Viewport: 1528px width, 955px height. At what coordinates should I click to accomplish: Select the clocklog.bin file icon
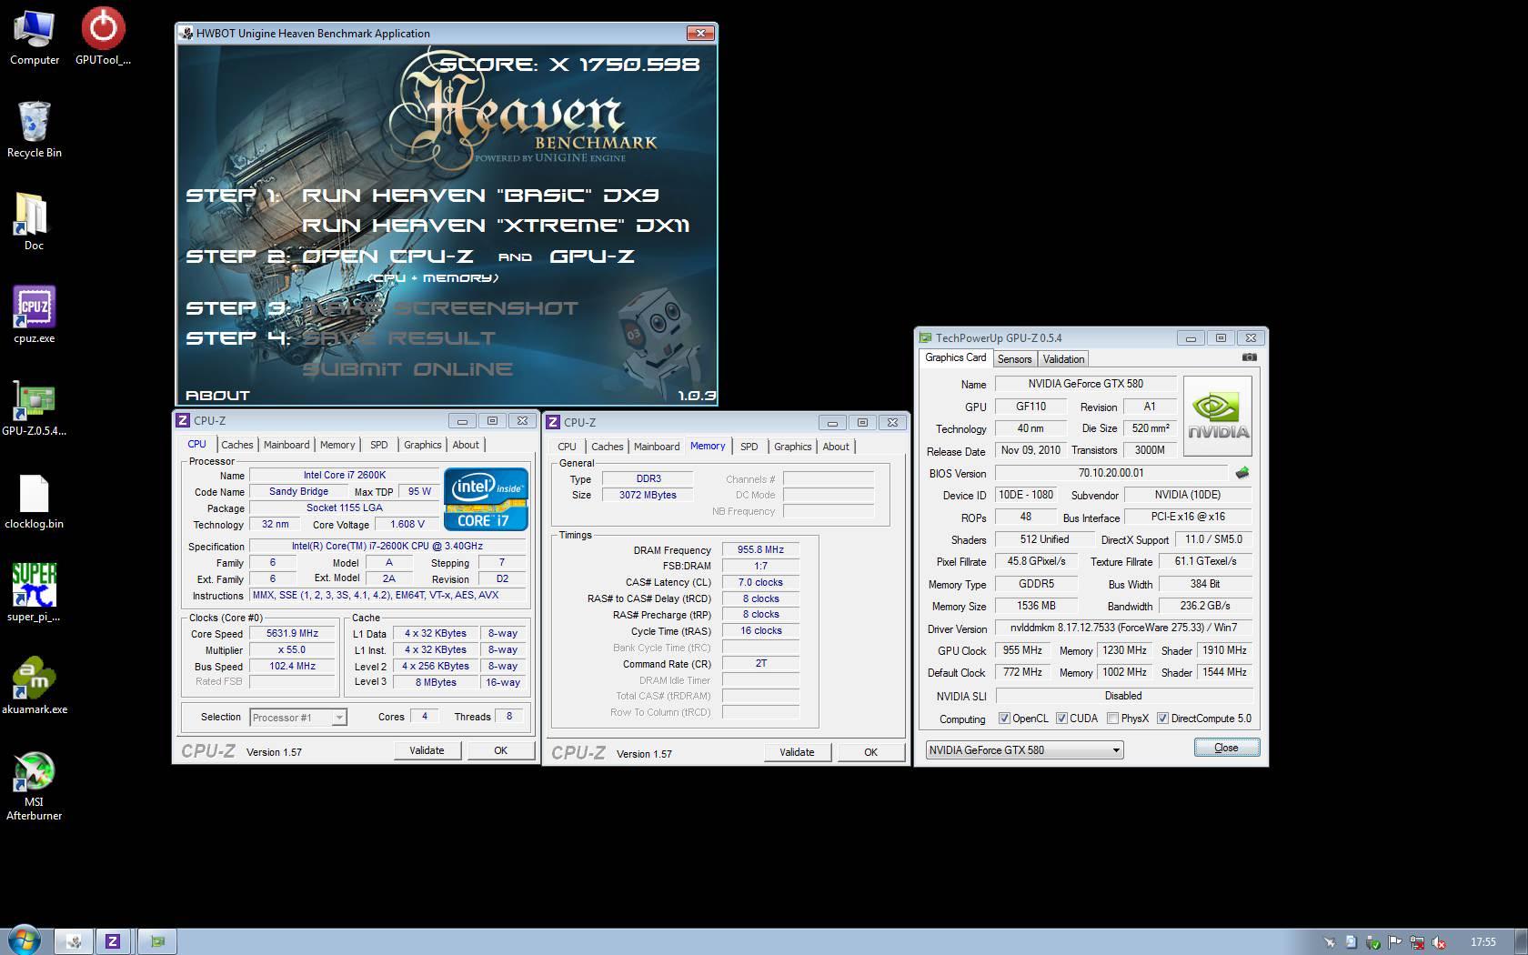click(35, 501)
